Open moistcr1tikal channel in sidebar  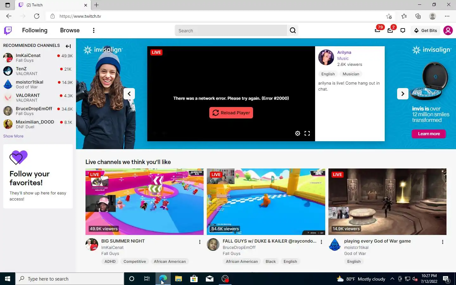(38, 84)
